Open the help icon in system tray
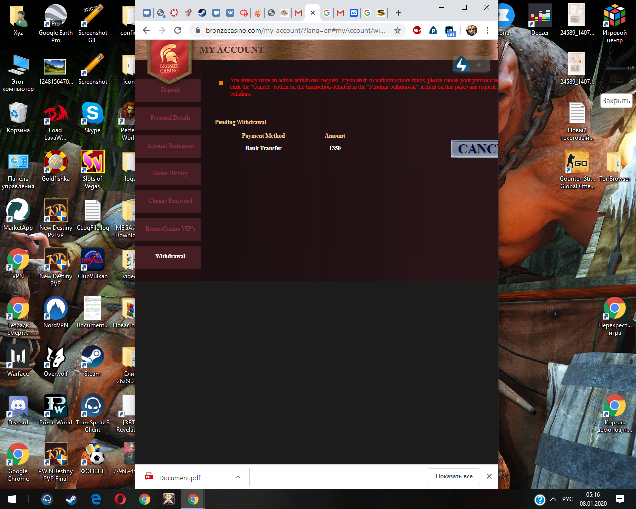Viewport: 636px width, 509px height. click(x=540, y=500)
